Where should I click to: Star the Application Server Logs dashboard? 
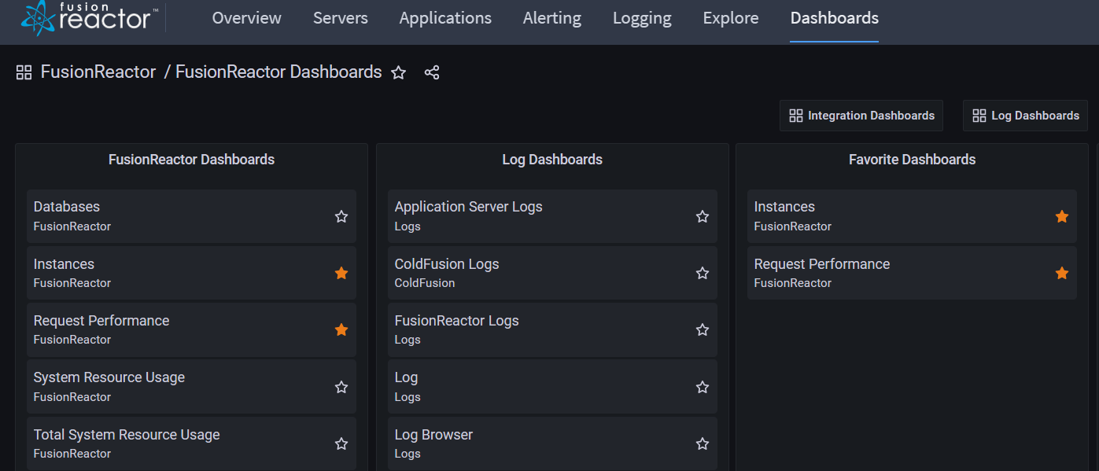pos(703,216)
